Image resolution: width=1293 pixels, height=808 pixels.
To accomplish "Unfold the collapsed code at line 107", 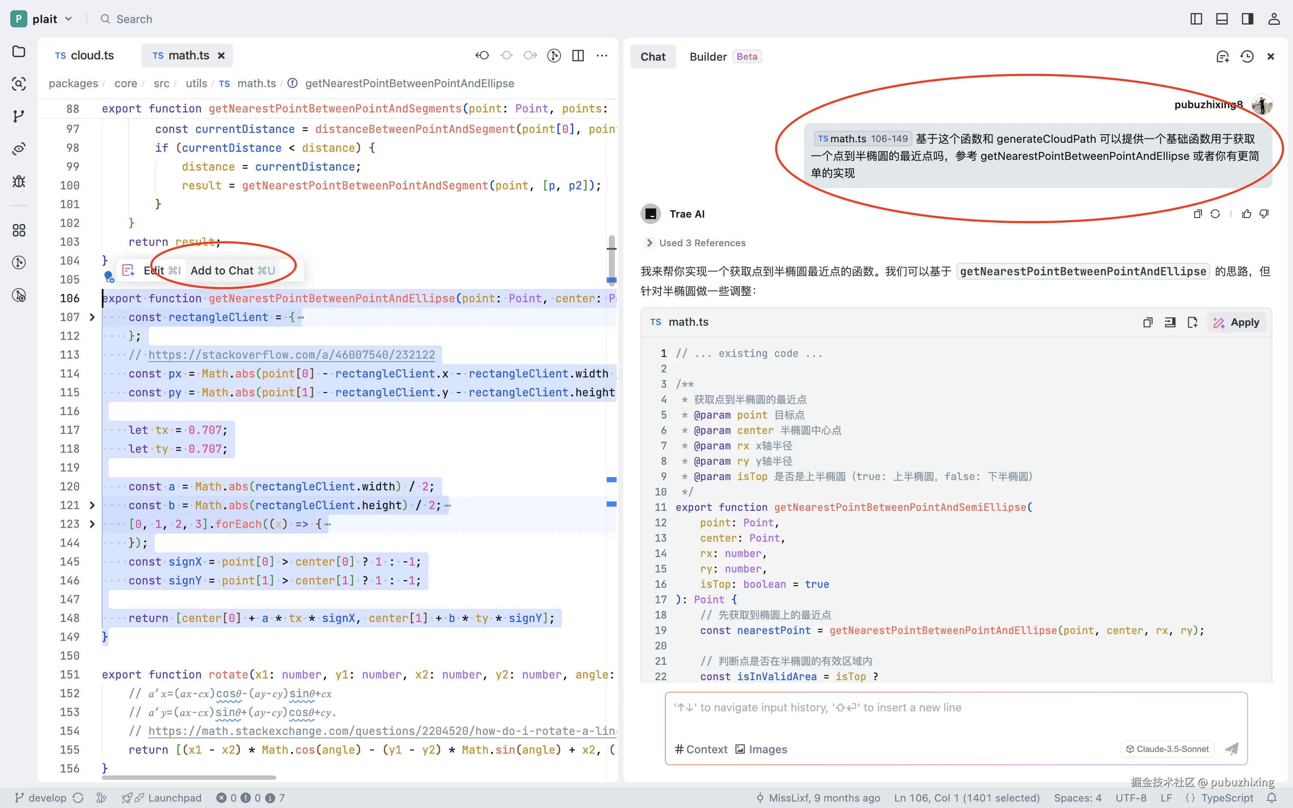I will pyautogui.click(x=92, y=317).
